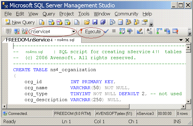The image size is (193, 126).
Task: Open the Community menu
Action: (126, 14)
